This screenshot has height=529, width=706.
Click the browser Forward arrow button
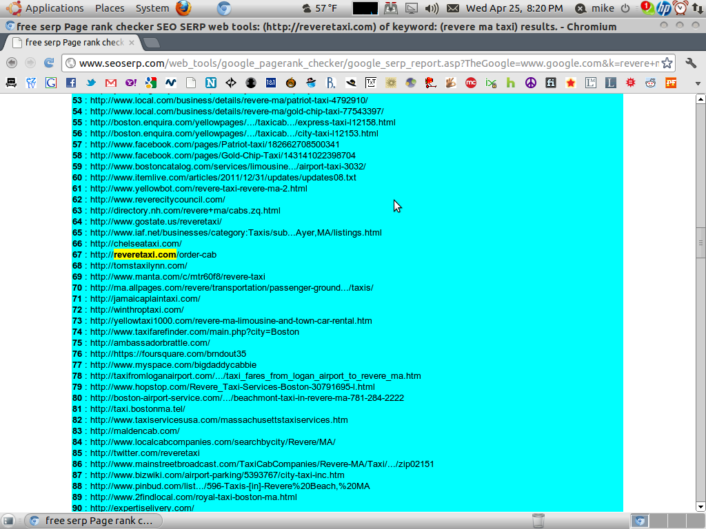point(30,63)
